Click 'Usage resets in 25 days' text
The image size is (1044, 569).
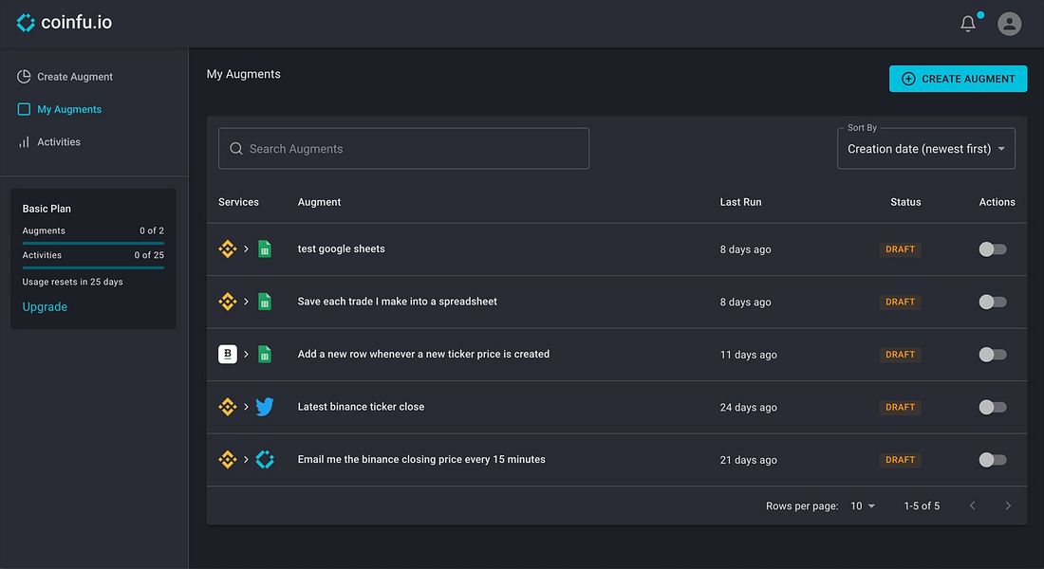[x=72, y=282]
